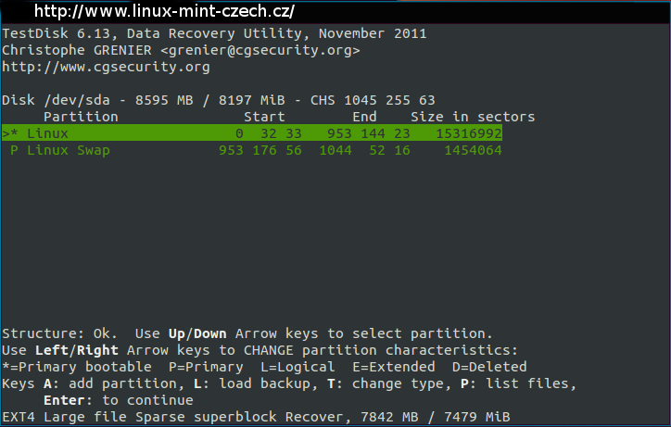Open the http://www.cgsecurity.org link

[x=106, y=68]
